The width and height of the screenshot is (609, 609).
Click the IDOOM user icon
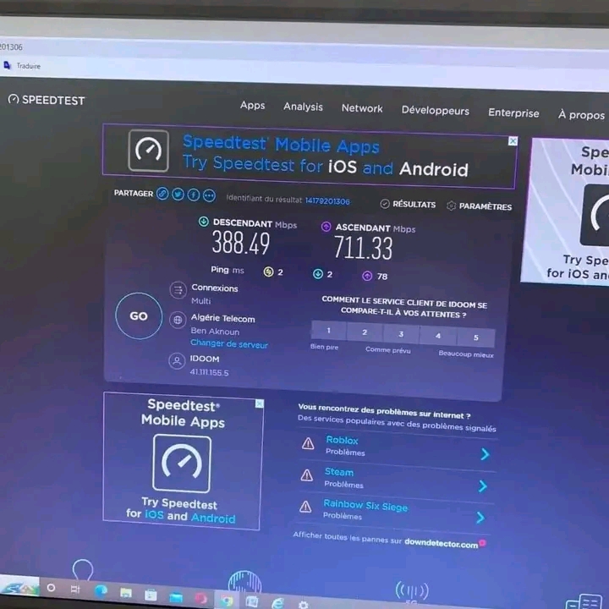point(177,361)
